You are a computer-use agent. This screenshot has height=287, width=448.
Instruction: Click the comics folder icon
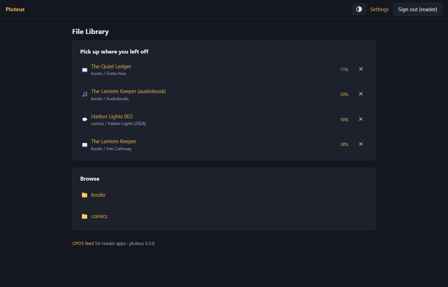click(x=84, y=216)
